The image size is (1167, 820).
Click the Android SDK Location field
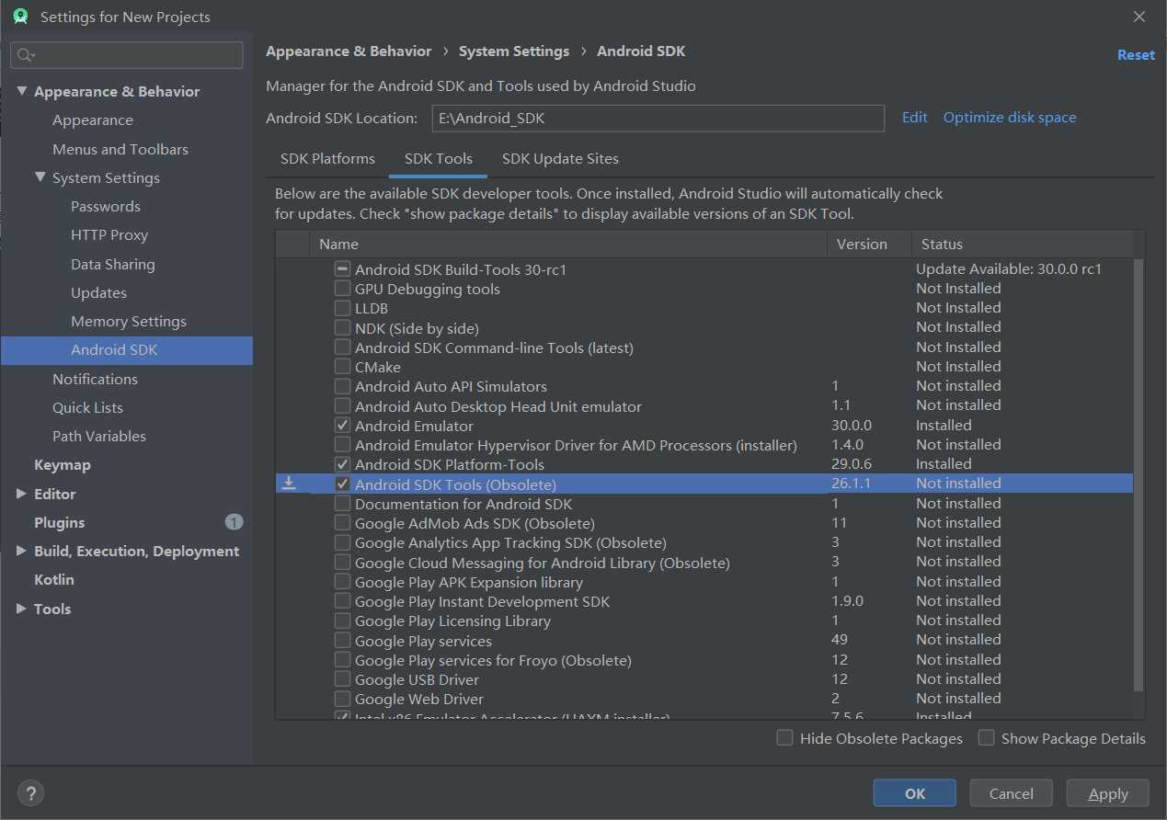tap(658, 118)
